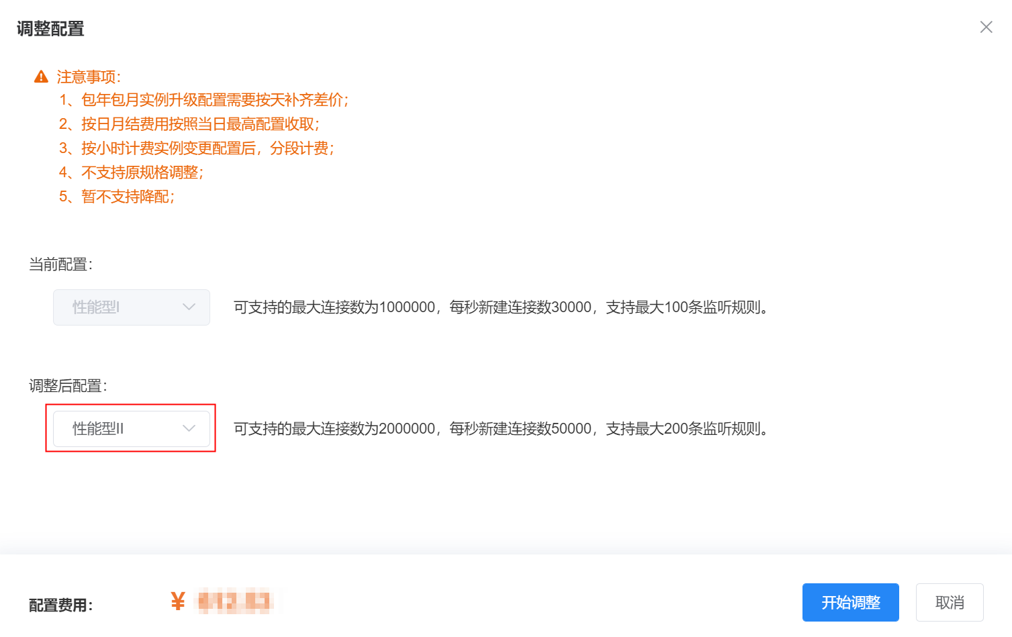The image size is (1012, 637).
Task: Click the 调整后配置 label
Action: [x=68, y=386]
